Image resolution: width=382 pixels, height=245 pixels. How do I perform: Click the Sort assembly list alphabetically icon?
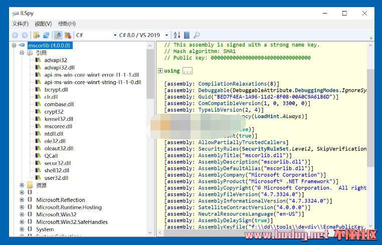tap(176, 35)
